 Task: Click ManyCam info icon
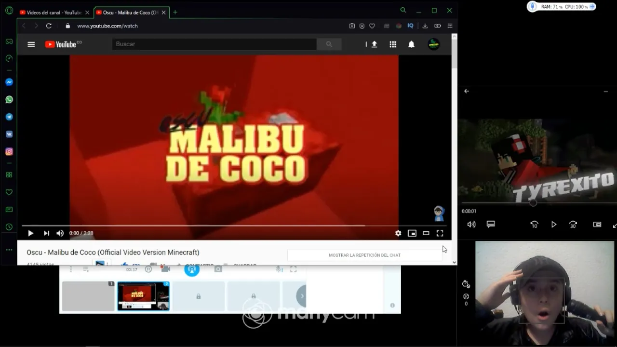click(x=392, y=306)
